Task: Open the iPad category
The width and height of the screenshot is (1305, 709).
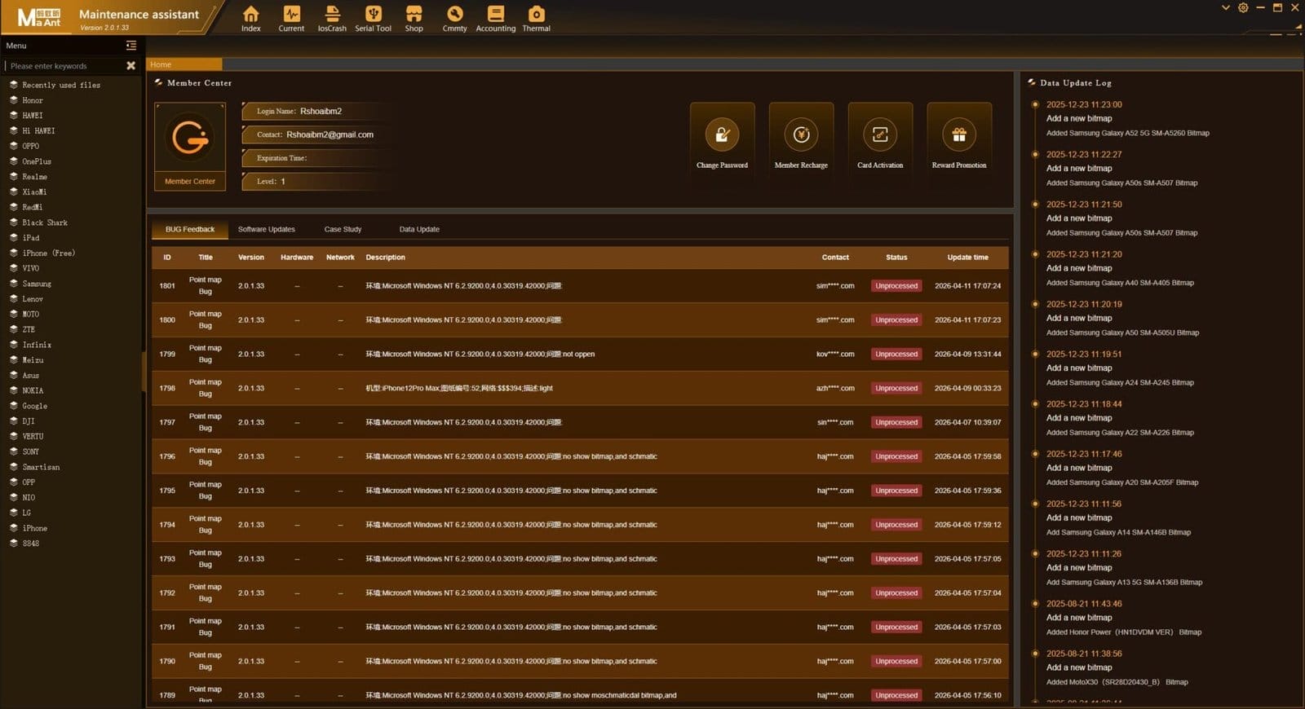Action: 24,238
